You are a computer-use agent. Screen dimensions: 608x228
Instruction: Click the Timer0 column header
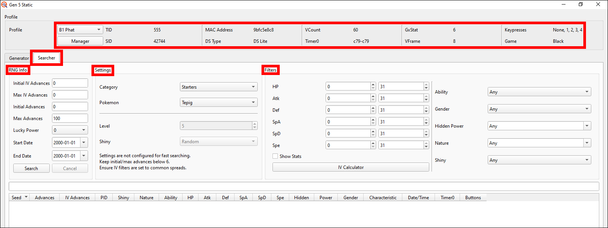click(447, 197)
